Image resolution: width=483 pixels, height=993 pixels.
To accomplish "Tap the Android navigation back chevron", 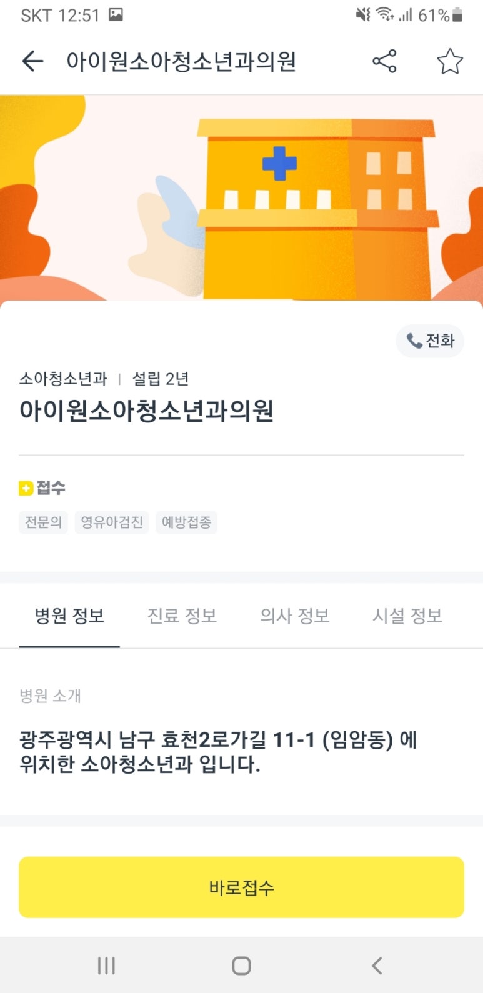I will click(376, 966).
